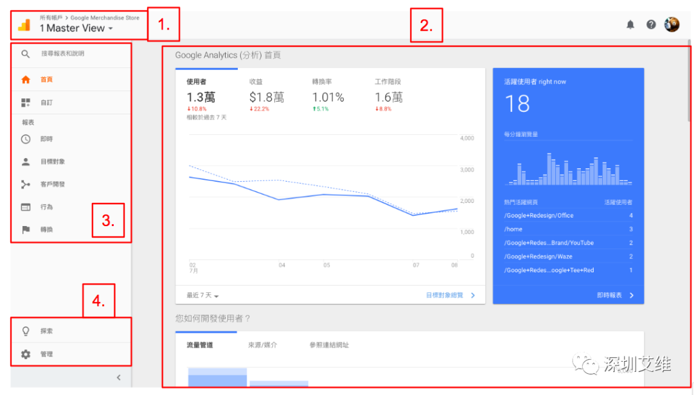
Task: Click the Google Analytics (分析) 首頁 heading
Action: pyautogui.click(x=227, y=55)
